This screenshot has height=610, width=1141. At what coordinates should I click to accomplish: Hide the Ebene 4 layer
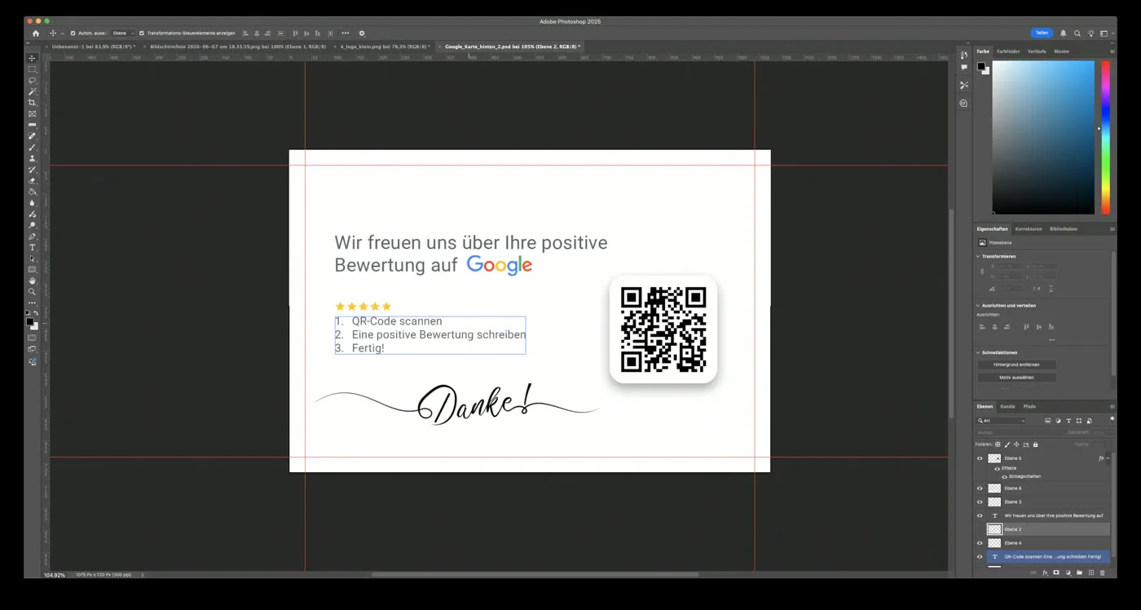pyautogui.click(x=980, y=543)
